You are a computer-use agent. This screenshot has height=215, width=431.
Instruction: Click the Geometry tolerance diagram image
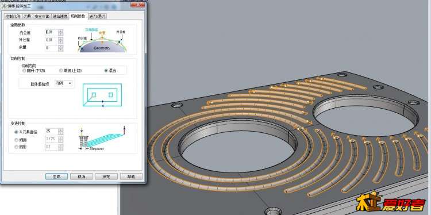pos(102,40)
